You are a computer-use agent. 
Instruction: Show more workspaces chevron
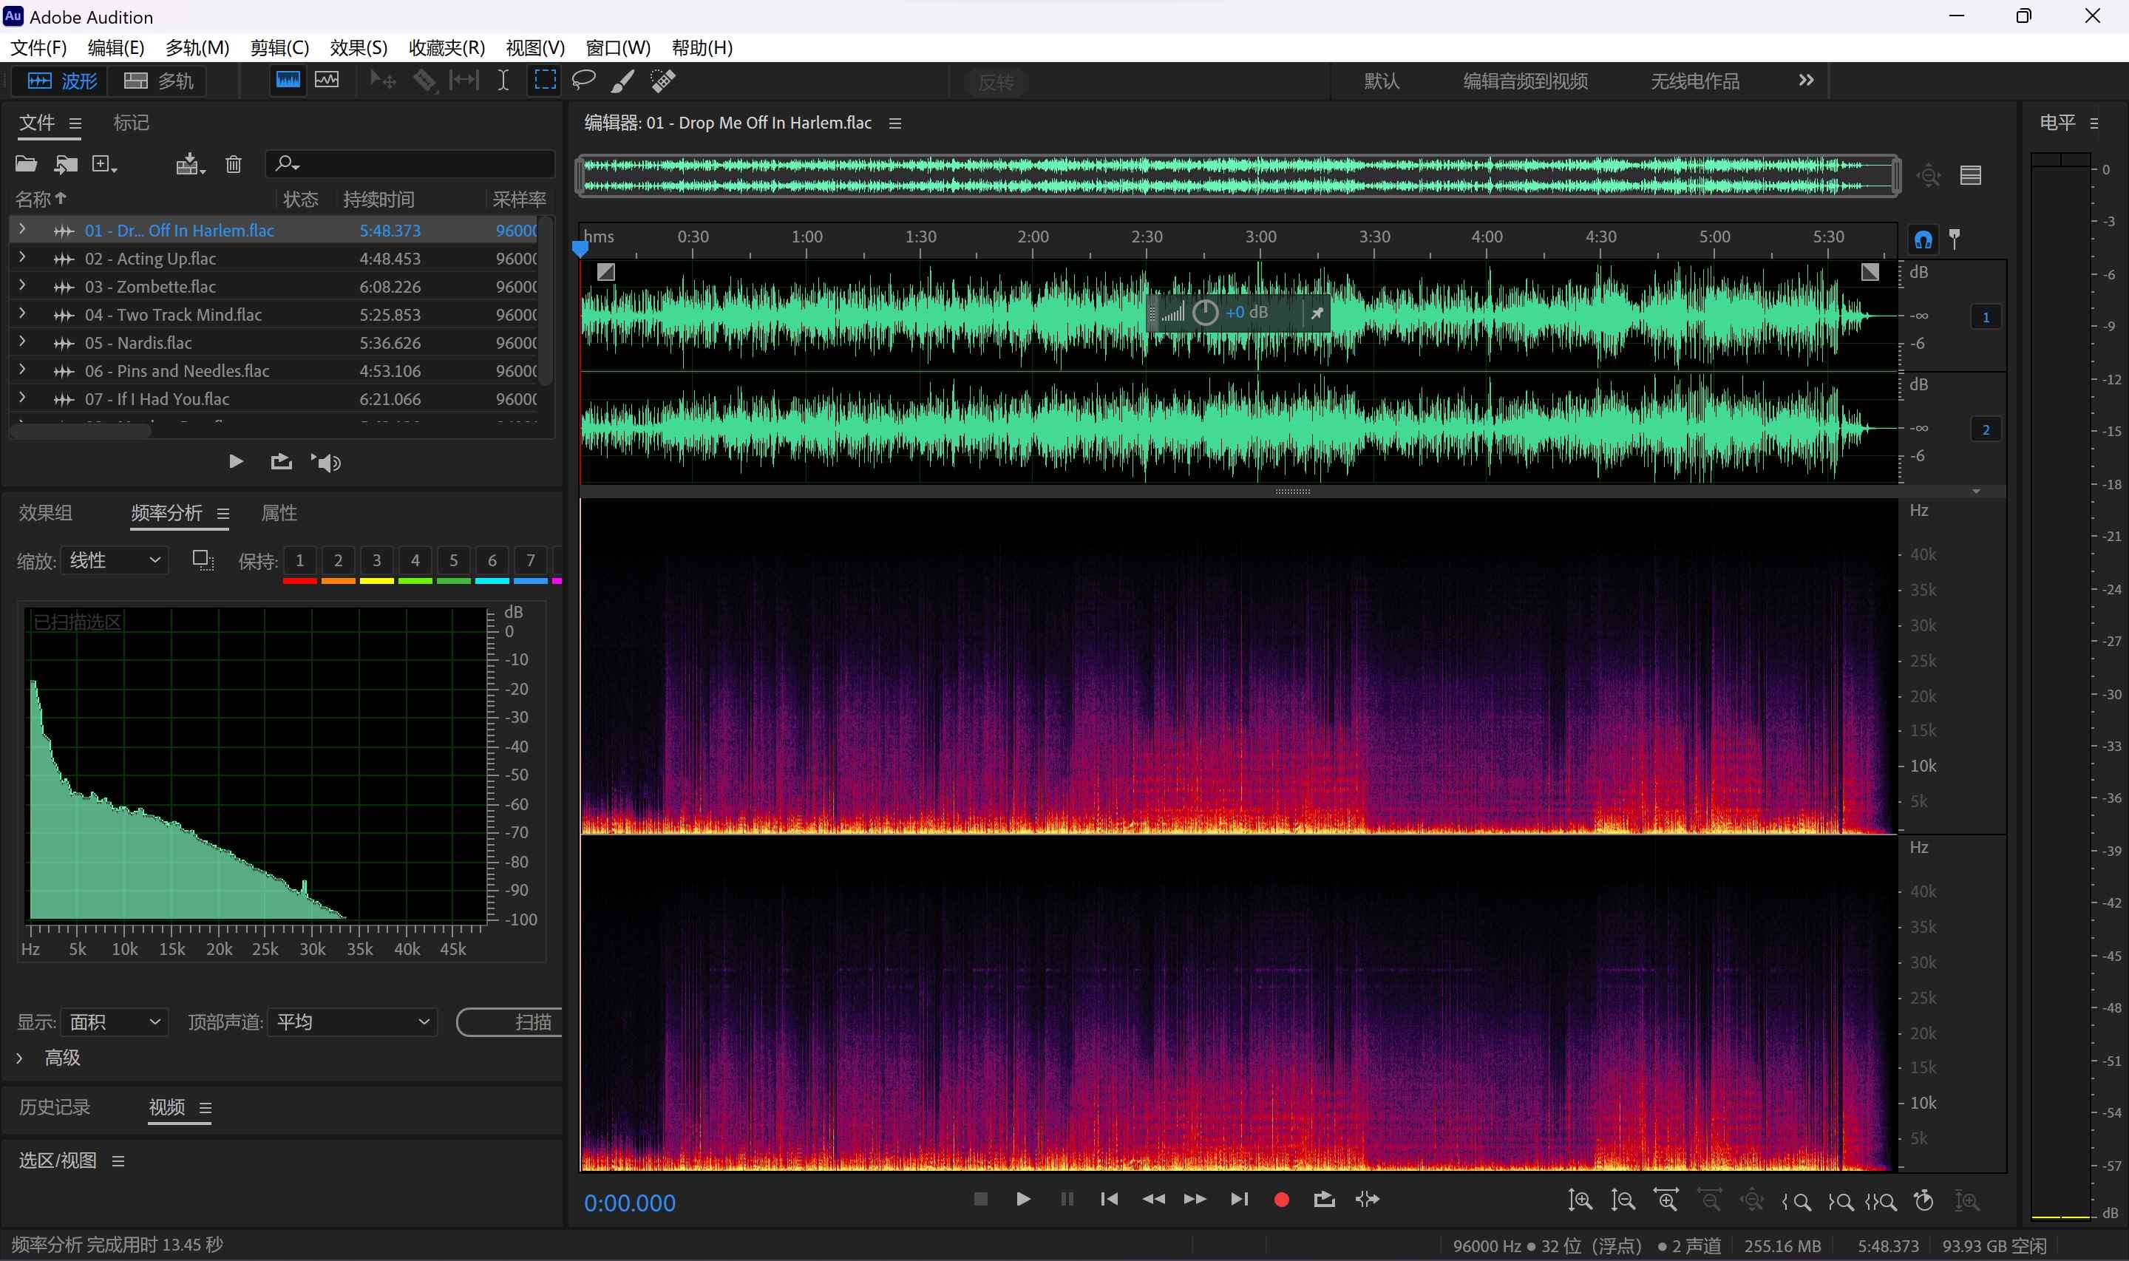[x=1805, y=80]
